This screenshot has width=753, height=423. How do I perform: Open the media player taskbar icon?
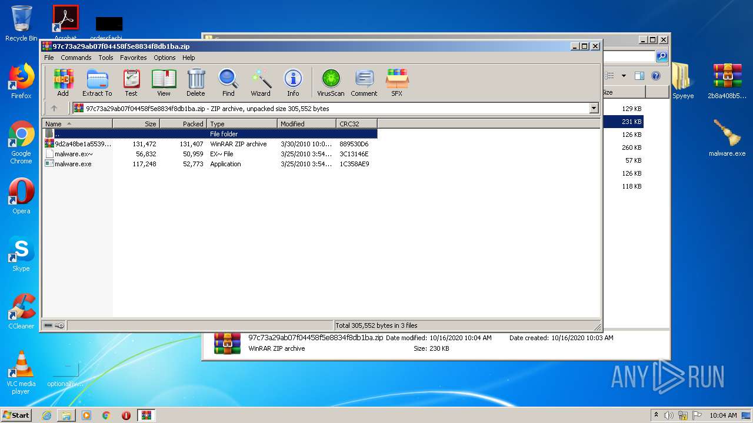tap(86, 415)
